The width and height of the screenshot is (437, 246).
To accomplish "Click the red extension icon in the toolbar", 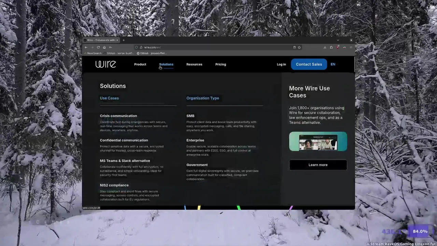I will coord(338,47).
